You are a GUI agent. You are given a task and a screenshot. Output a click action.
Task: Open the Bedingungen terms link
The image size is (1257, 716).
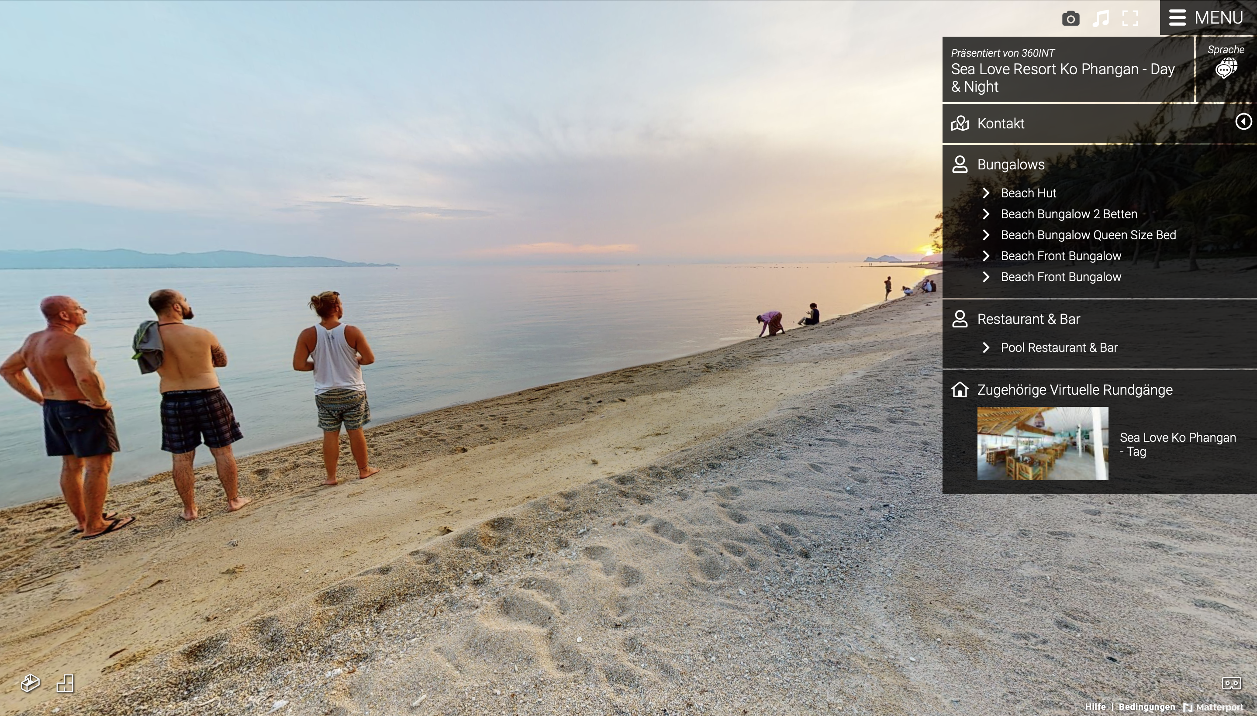pos(1146,707)
